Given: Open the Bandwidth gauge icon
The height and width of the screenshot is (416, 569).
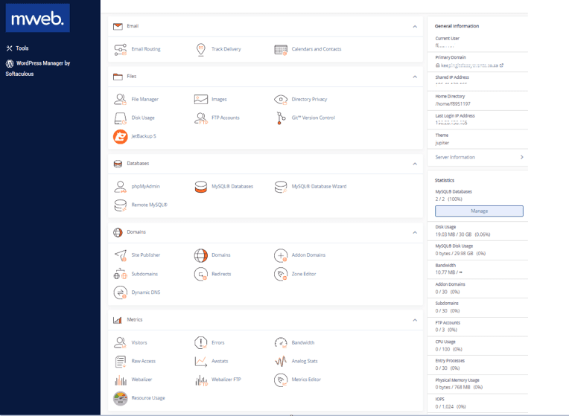Looking at the screenshot, I should (281, 343).
